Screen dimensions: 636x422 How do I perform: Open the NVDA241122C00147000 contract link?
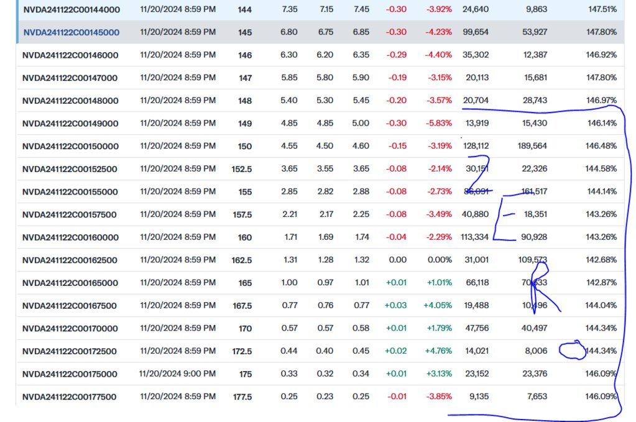click(x=70, y=78)
